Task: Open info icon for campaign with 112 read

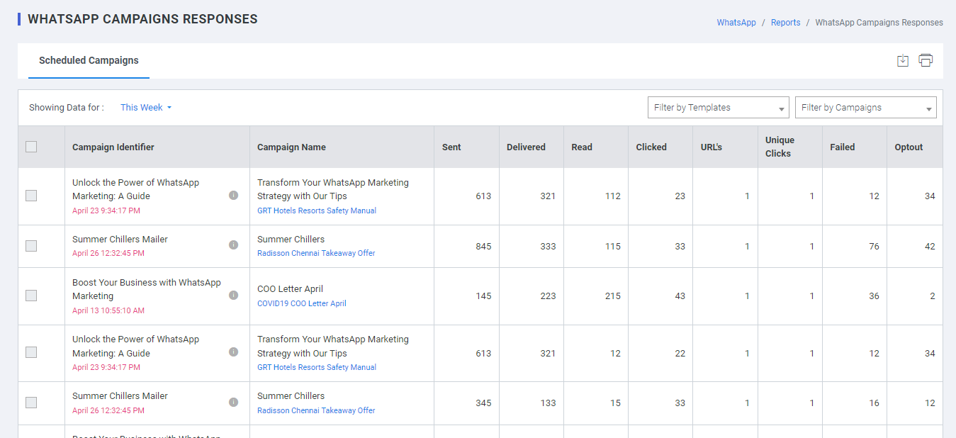Action: tap(234, 196)
